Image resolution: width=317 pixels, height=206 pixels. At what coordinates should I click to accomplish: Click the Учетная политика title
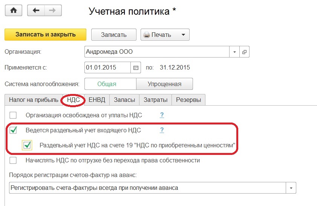[132, 11]
